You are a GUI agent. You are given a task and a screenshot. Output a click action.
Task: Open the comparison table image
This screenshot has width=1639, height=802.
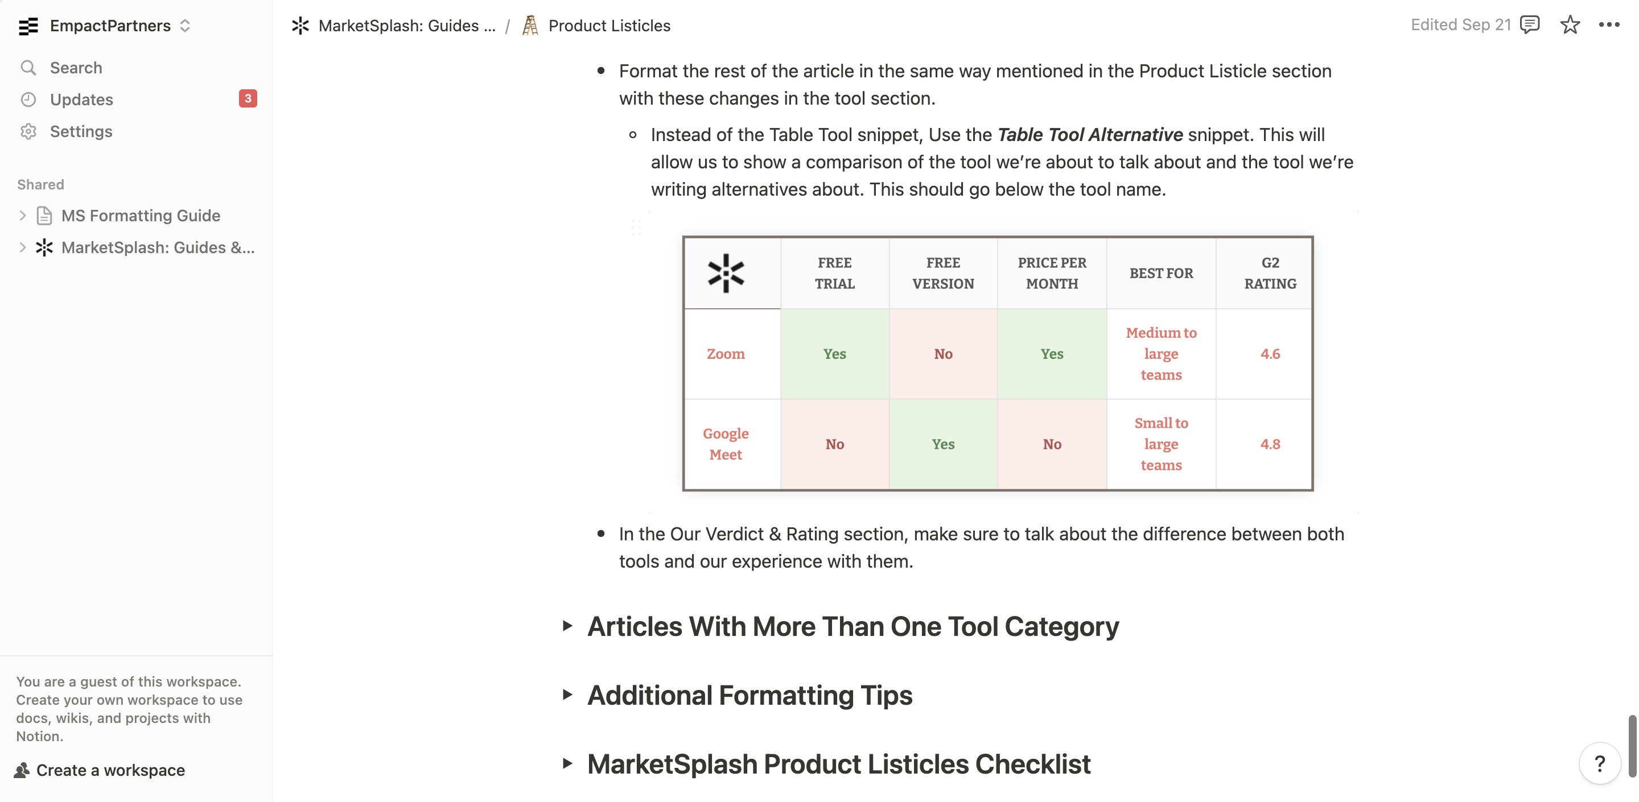998,363
